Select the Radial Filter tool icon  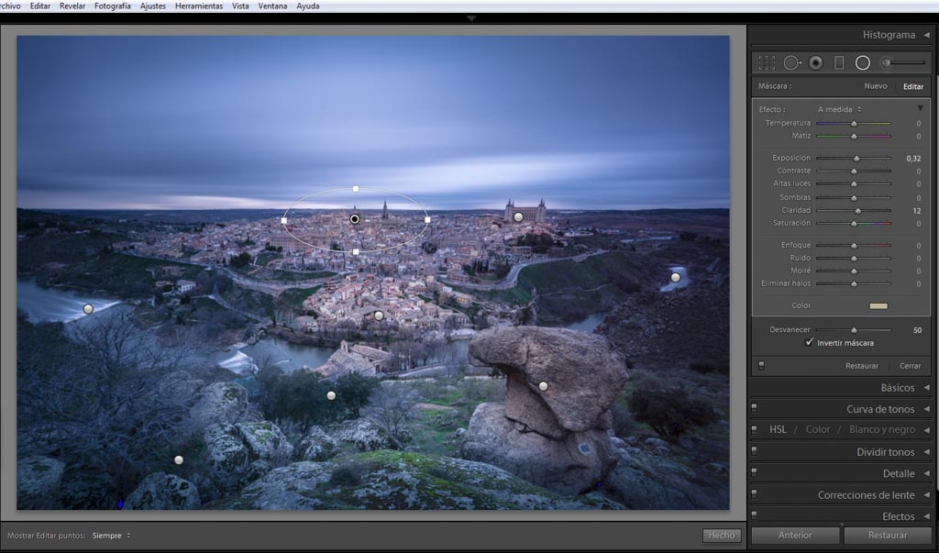point(863,63)
